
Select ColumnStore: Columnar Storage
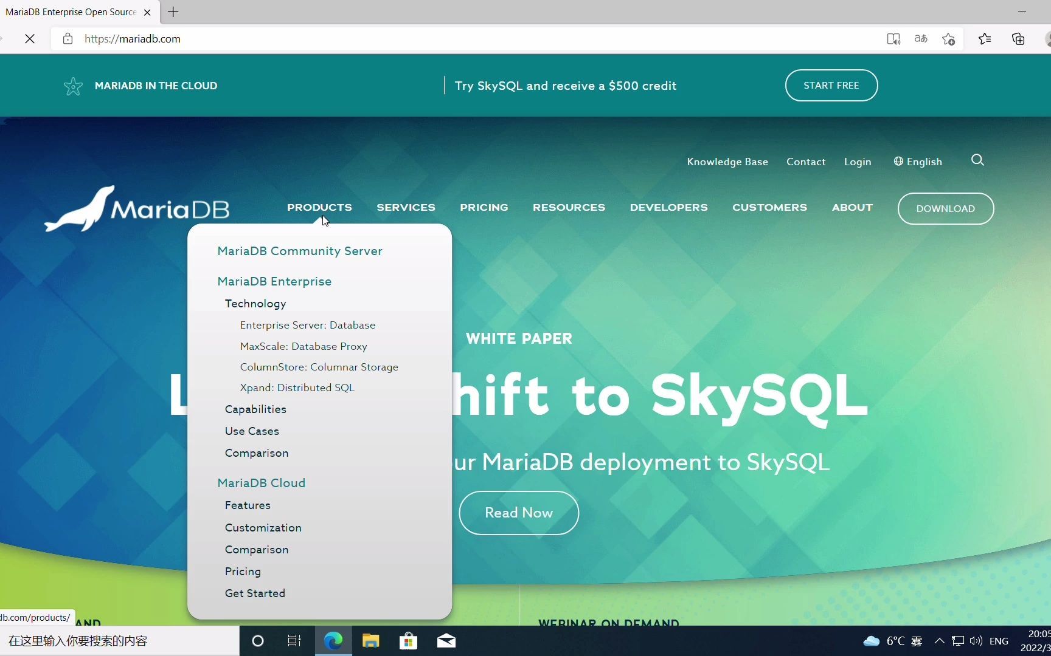[319, 367]
